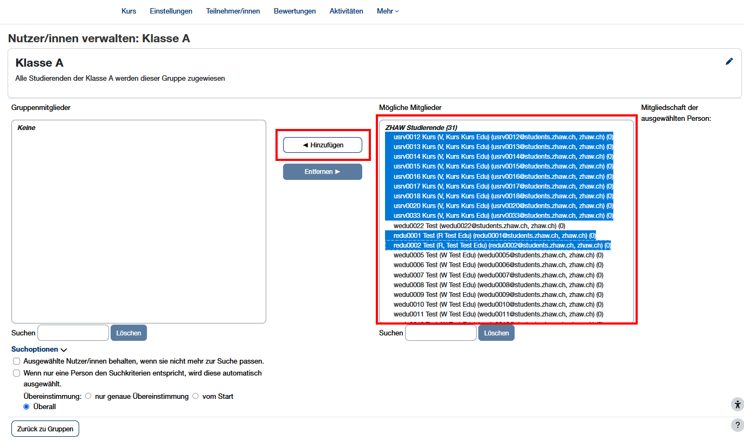The width and height of the screenshot is (744, 440).
Task: Choose the 'vom Start' match option
Action: [x=196, y=396]
